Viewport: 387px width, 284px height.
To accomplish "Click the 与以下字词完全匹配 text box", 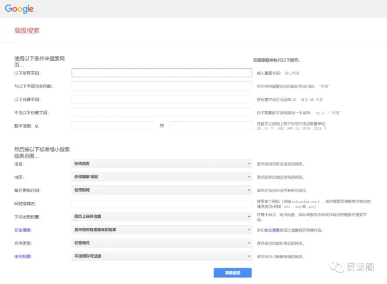I will point(161,86).
